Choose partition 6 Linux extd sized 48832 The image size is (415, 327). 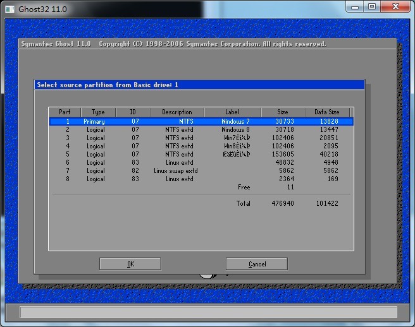point(201,162)
